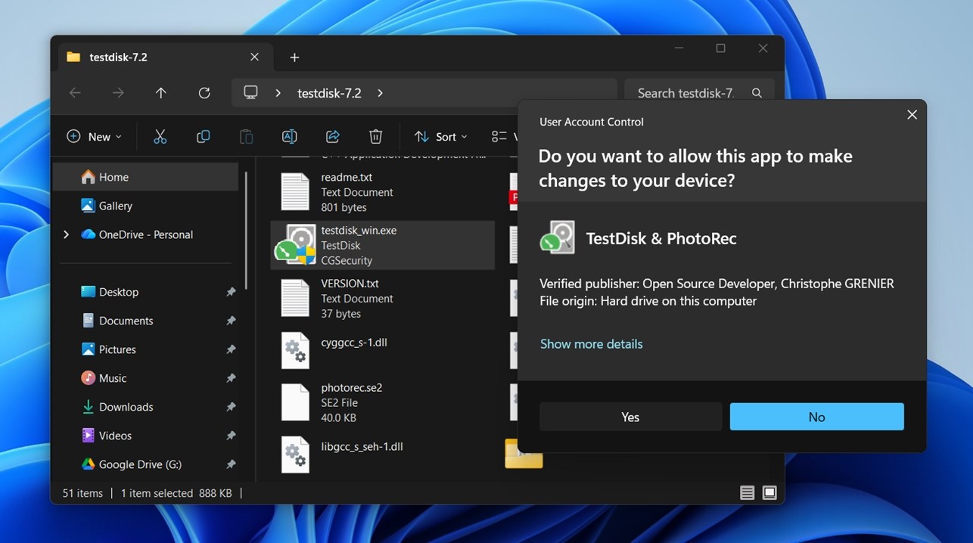Open Downloads in the sidebar

126,407
